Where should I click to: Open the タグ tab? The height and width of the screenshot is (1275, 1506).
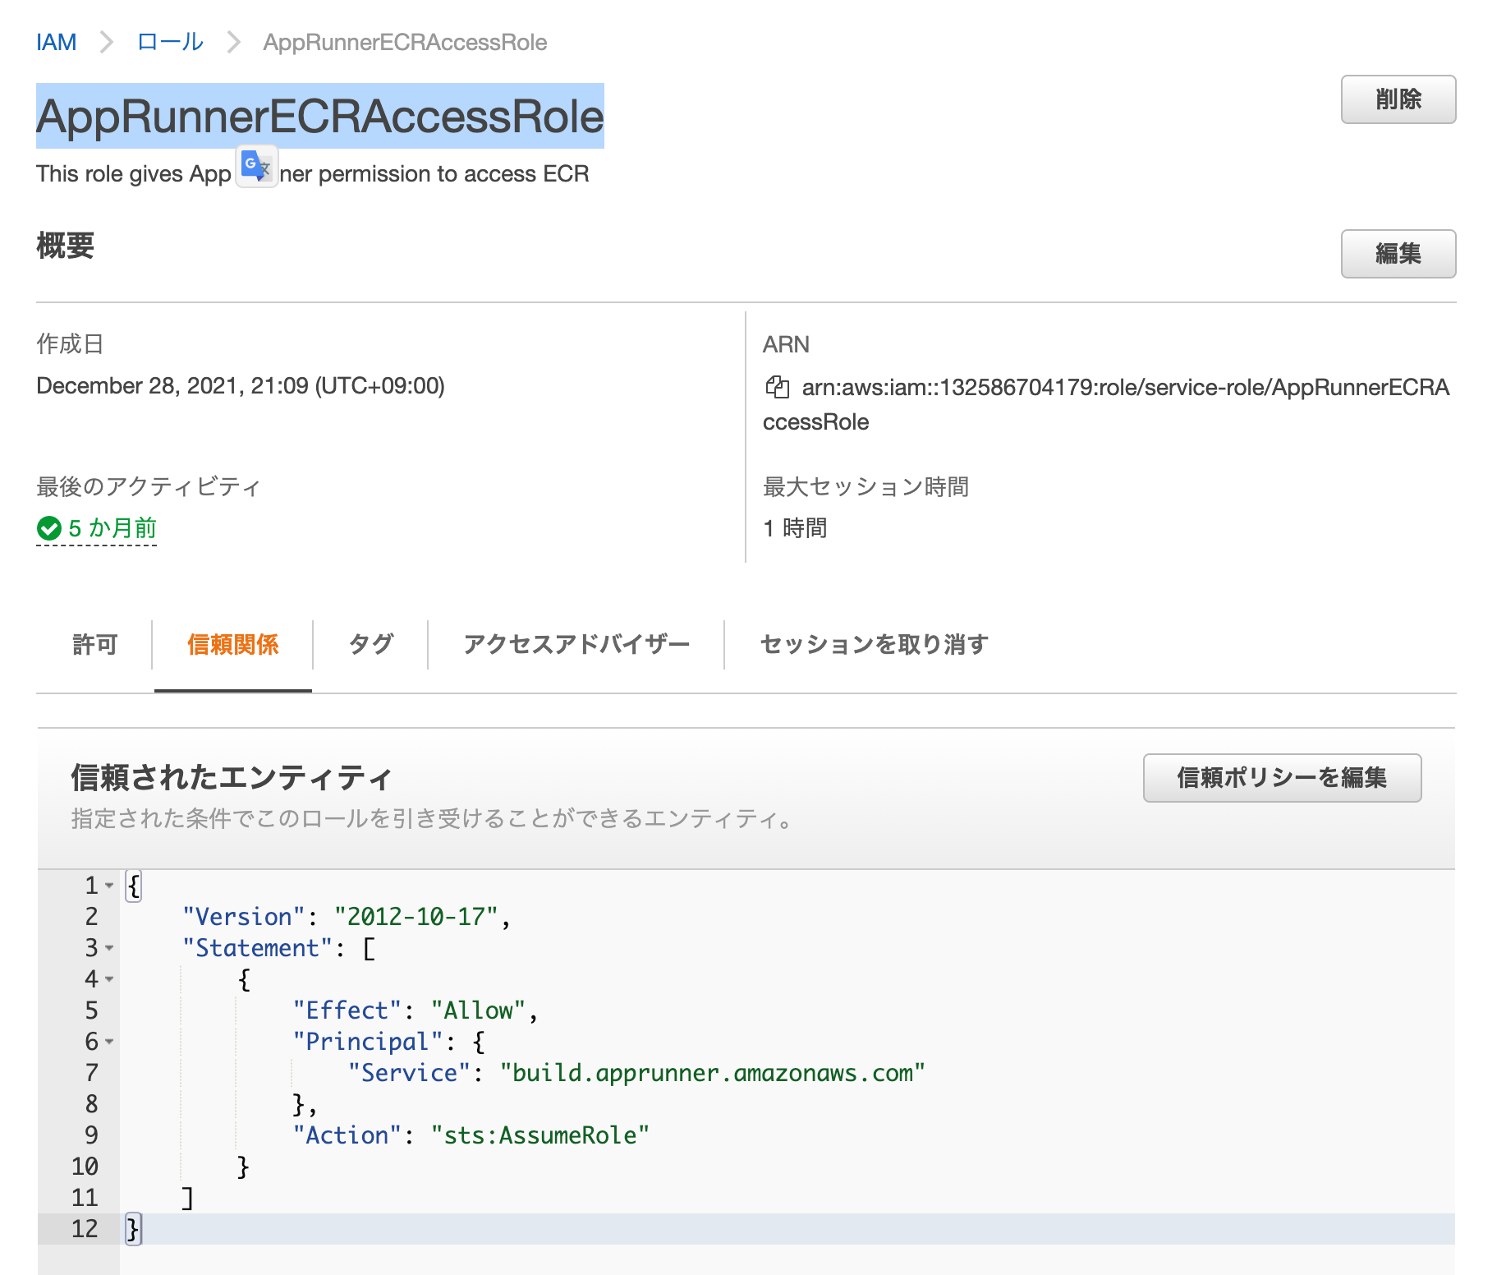coord(370,645)
